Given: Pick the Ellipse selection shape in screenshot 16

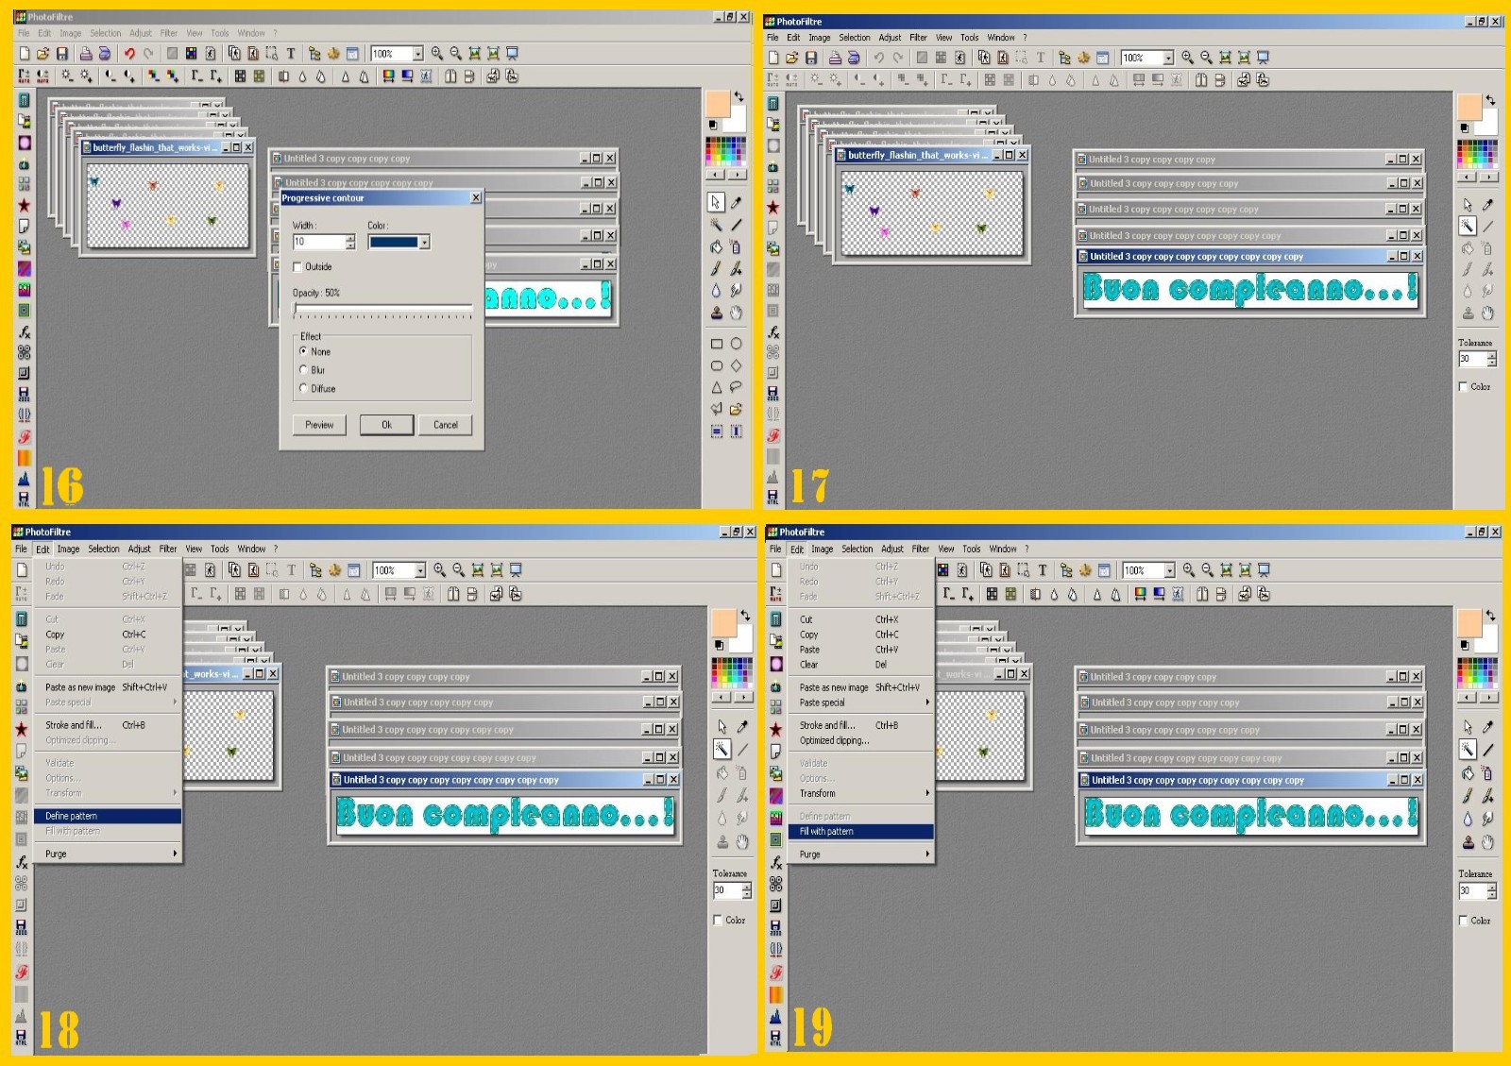Looking at the screenshot, I should tap(736, 344).
